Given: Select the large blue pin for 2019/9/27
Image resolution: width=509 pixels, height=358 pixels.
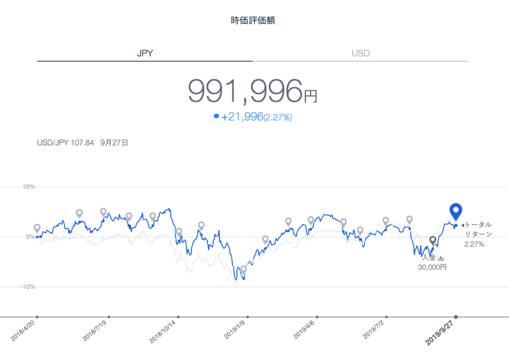Looking at the screenshot, I should point(456,211).
